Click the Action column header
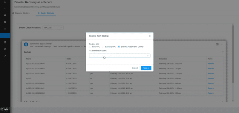239x113 pixels. coord(210,59)
